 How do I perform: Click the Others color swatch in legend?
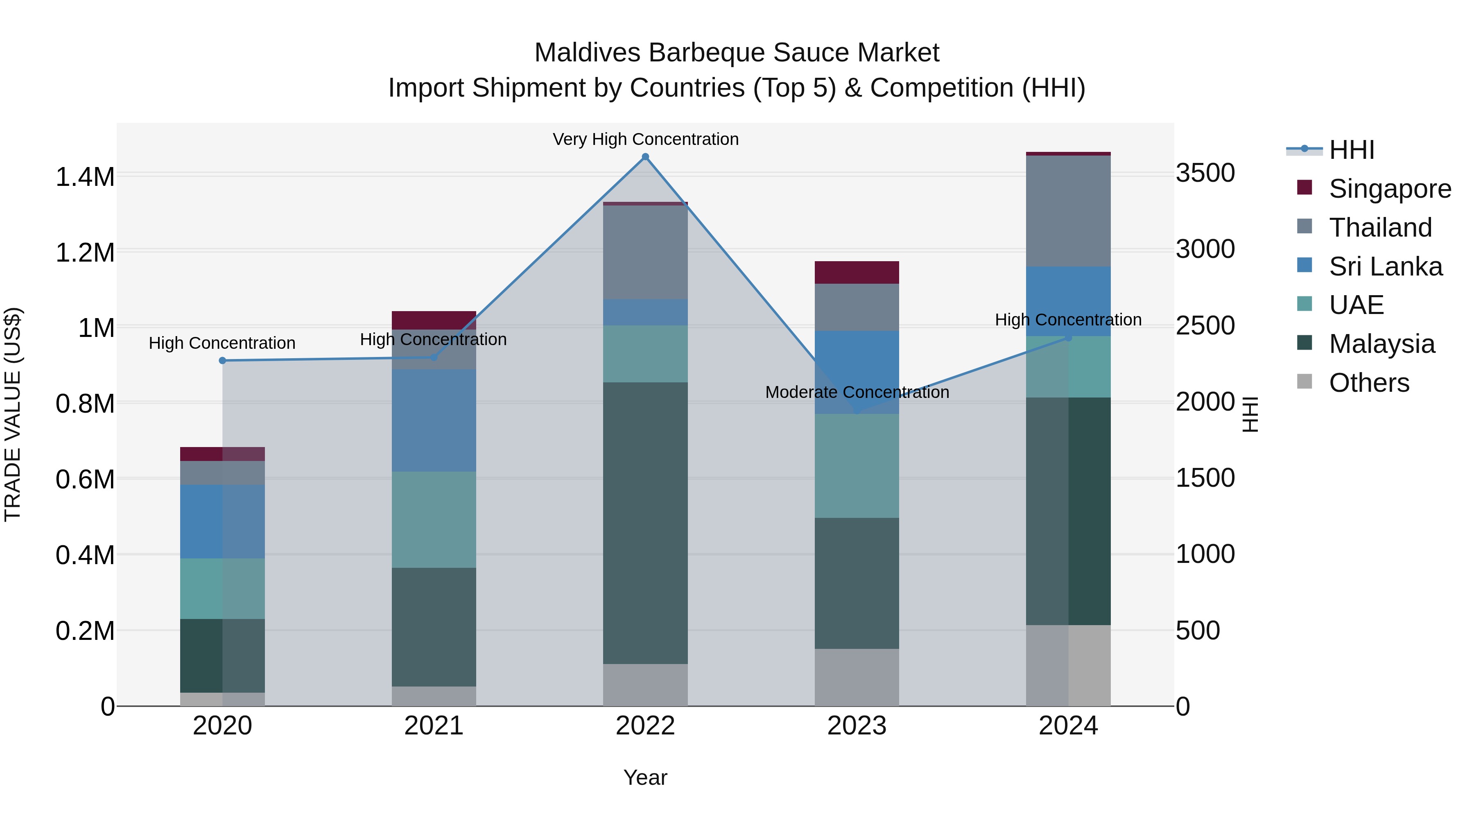1304,381
